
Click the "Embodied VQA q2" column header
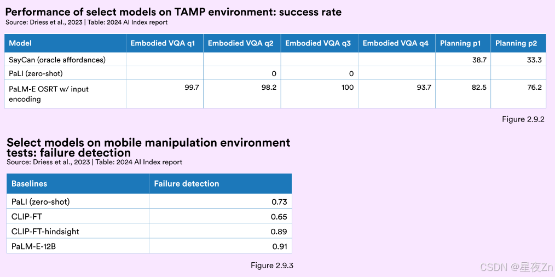point(242,44)
